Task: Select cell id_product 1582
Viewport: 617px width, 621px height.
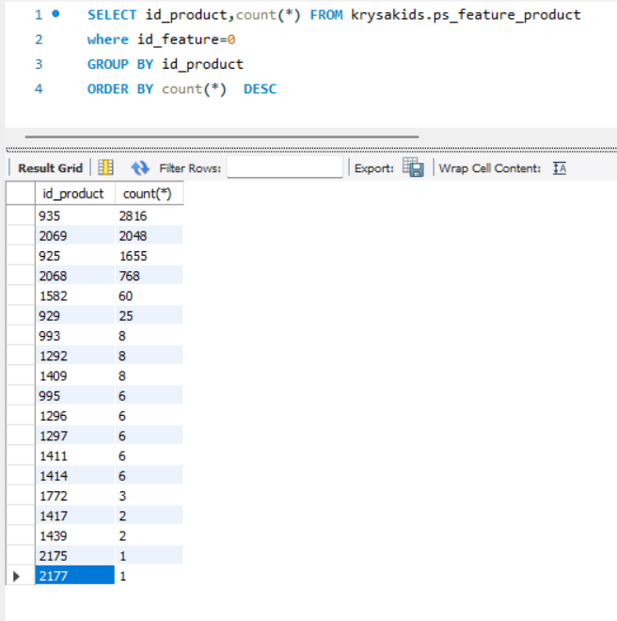Action: pyautogui.click(x=75, y=295)
